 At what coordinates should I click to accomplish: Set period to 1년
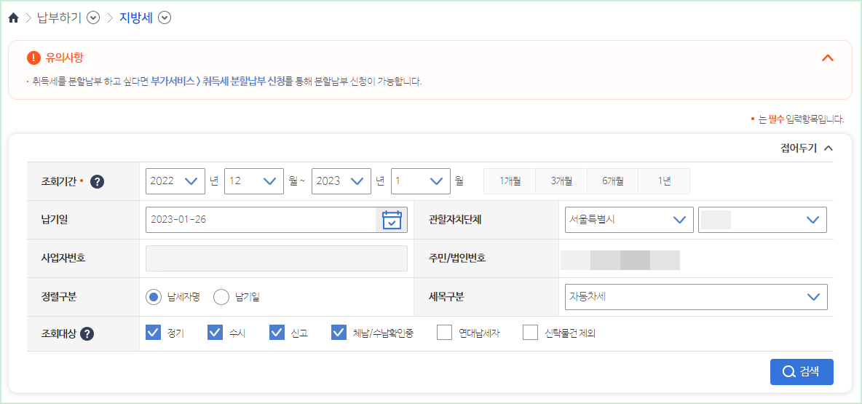pyautogui.click(x=664, y=181)
